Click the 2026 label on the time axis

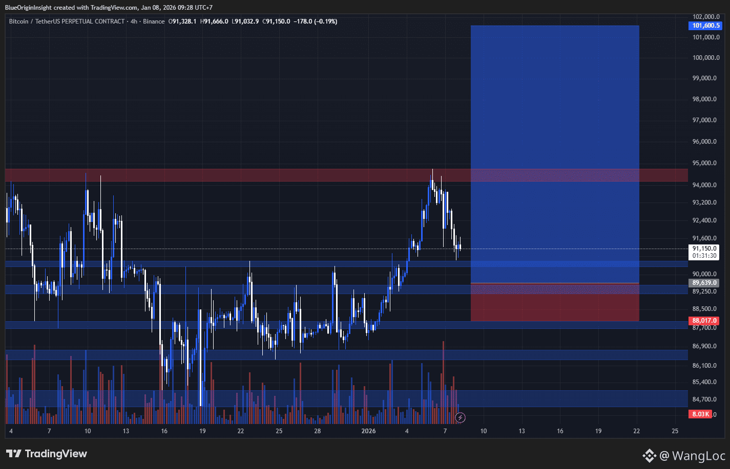click(x=368, y=431)
